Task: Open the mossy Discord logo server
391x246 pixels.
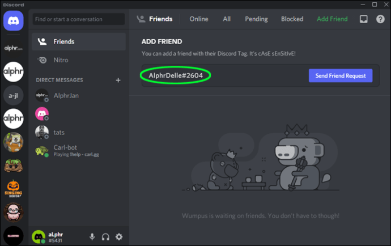Action: 14,166
